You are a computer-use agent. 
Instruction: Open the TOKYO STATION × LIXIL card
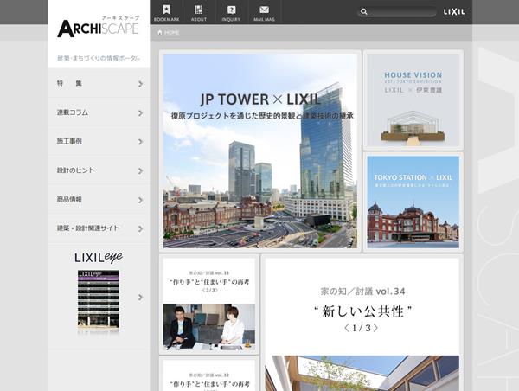pyautogui.click(x=413, y=202)
